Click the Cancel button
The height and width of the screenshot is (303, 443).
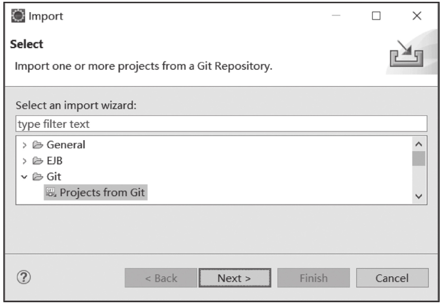392,278
